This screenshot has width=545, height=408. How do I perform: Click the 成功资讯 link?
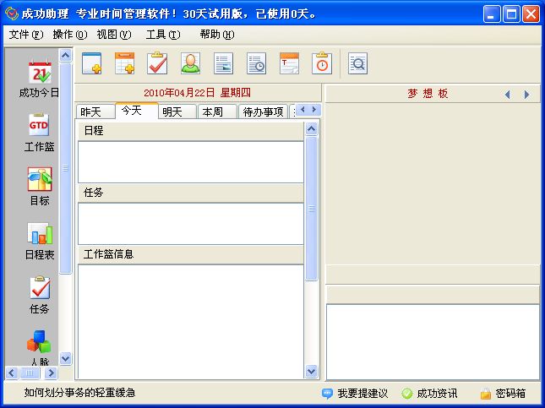click(437, 394)
